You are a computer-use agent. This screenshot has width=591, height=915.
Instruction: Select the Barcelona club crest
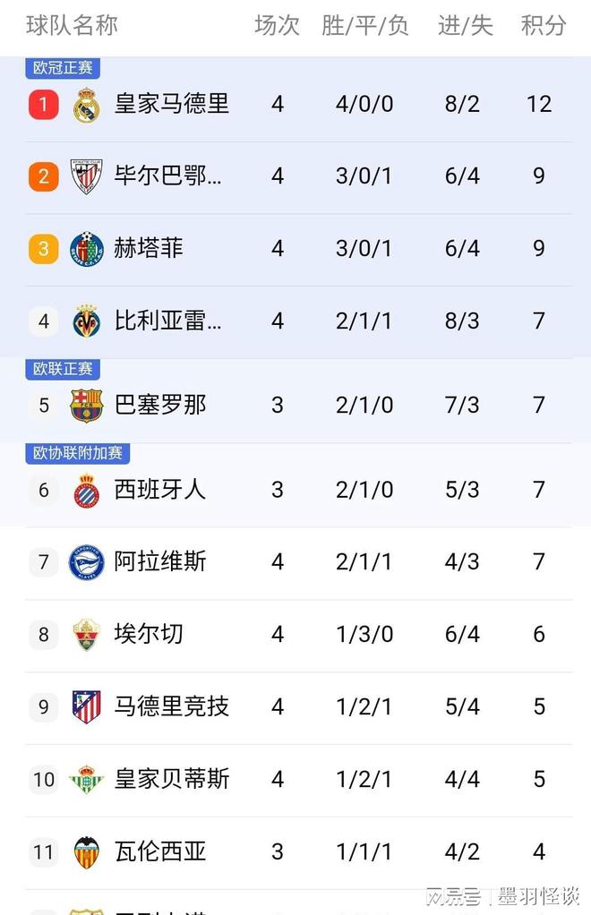pos(86,405)
